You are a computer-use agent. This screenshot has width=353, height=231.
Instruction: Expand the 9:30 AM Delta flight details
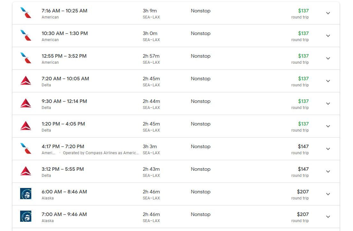pyautogui.click(x=328, y=104)
